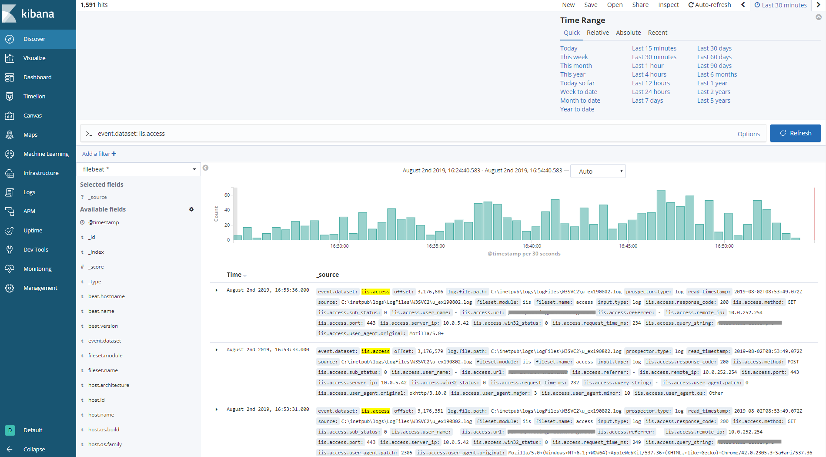Viewport: 826px width, 457px height.
Task: Open the Canvas icon in sidebar
Action: pyautogui.click(x=10, y=116)
